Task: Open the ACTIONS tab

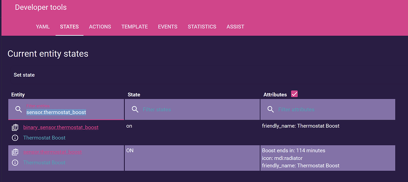Action: point(100,27)
